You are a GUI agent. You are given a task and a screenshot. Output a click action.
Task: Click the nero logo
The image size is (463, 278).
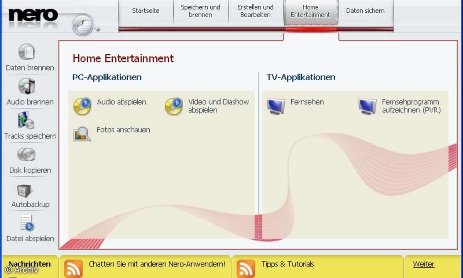click(x=33, y=14)
